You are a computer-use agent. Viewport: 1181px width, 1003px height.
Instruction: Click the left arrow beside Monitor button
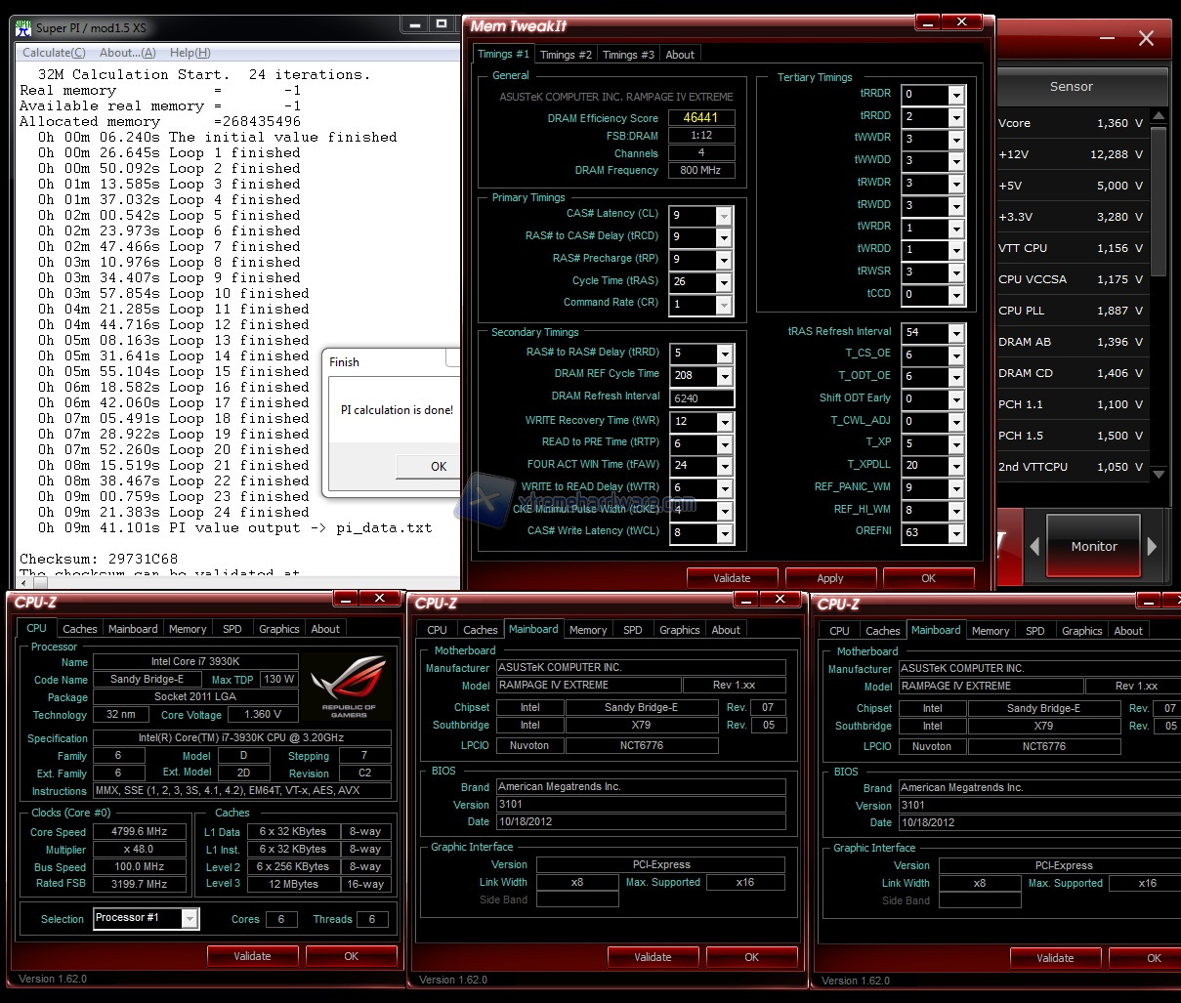pos(1034,547)
